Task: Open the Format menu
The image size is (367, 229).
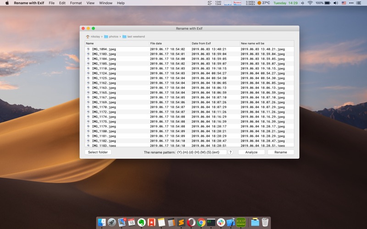Action: click(x=76, y=3)
